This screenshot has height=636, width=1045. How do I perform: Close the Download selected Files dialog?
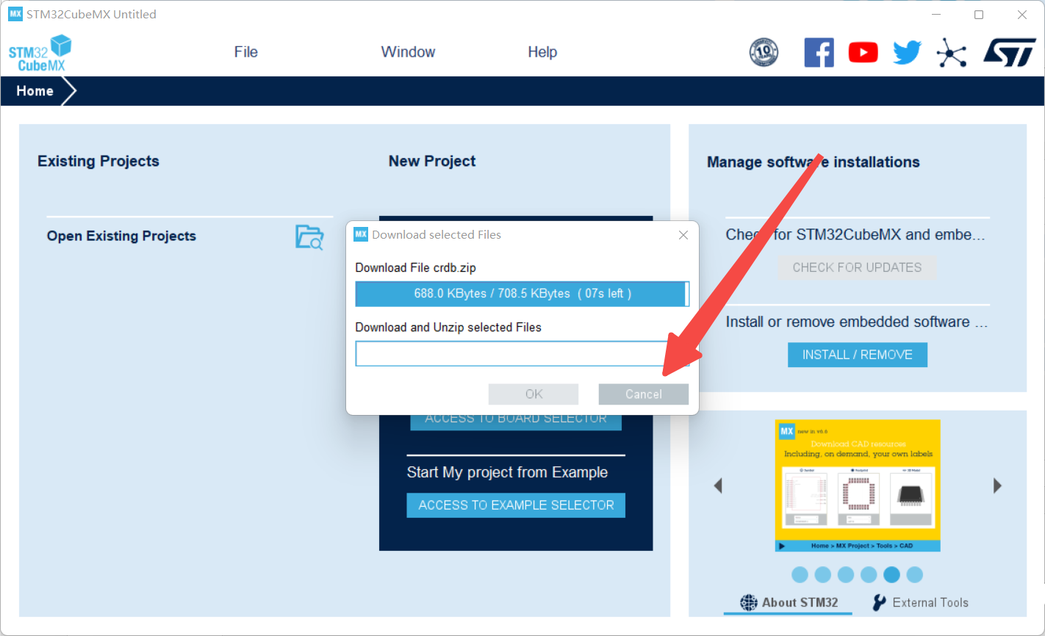683,235
